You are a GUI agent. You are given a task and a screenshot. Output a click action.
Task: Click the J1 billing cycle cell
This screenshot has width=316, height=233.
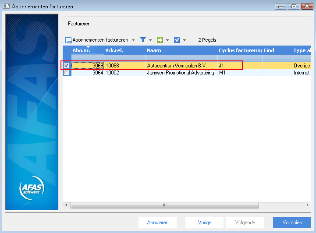coord(240,65)
